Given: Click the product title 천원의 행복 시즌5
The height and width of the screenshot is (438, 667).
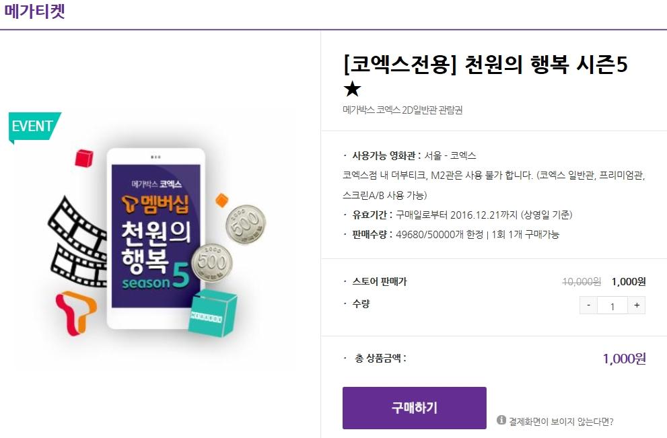Looking at the screenshot, I should [x=546, y=65].
